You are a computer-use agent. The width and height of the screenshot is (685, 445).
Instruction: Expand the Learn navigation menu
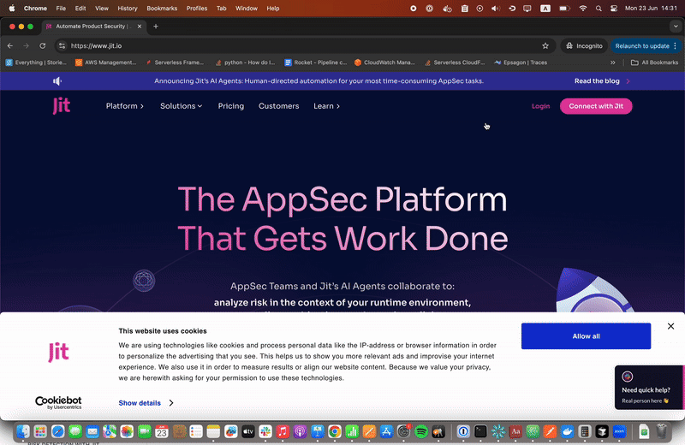(x=327, y=106)
